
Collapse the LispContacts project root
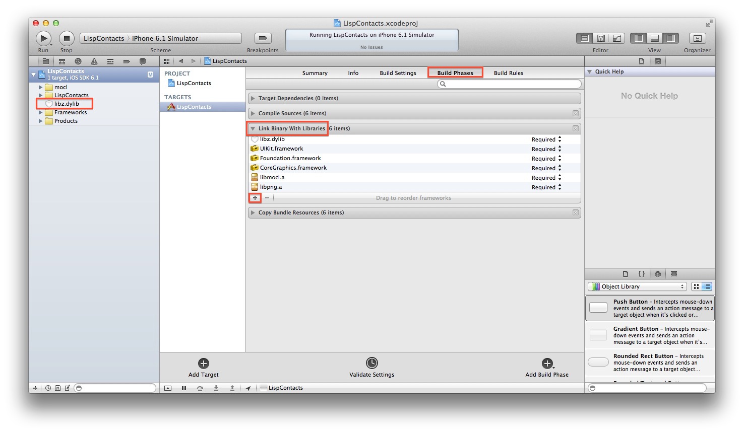coord(34,75)
